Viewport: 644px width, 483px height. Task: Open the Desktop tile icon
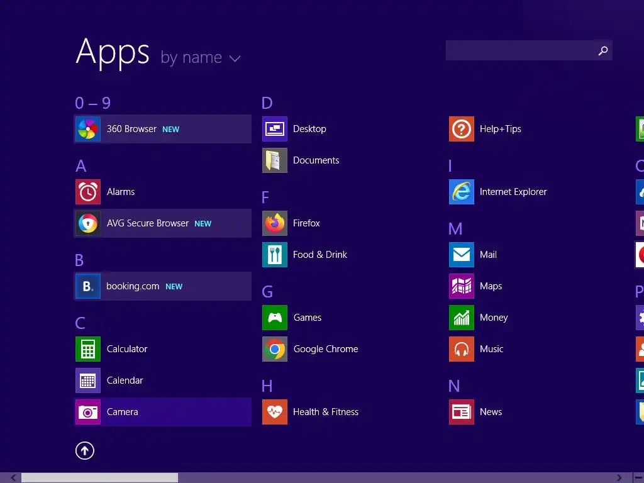(x=275, y=129)
